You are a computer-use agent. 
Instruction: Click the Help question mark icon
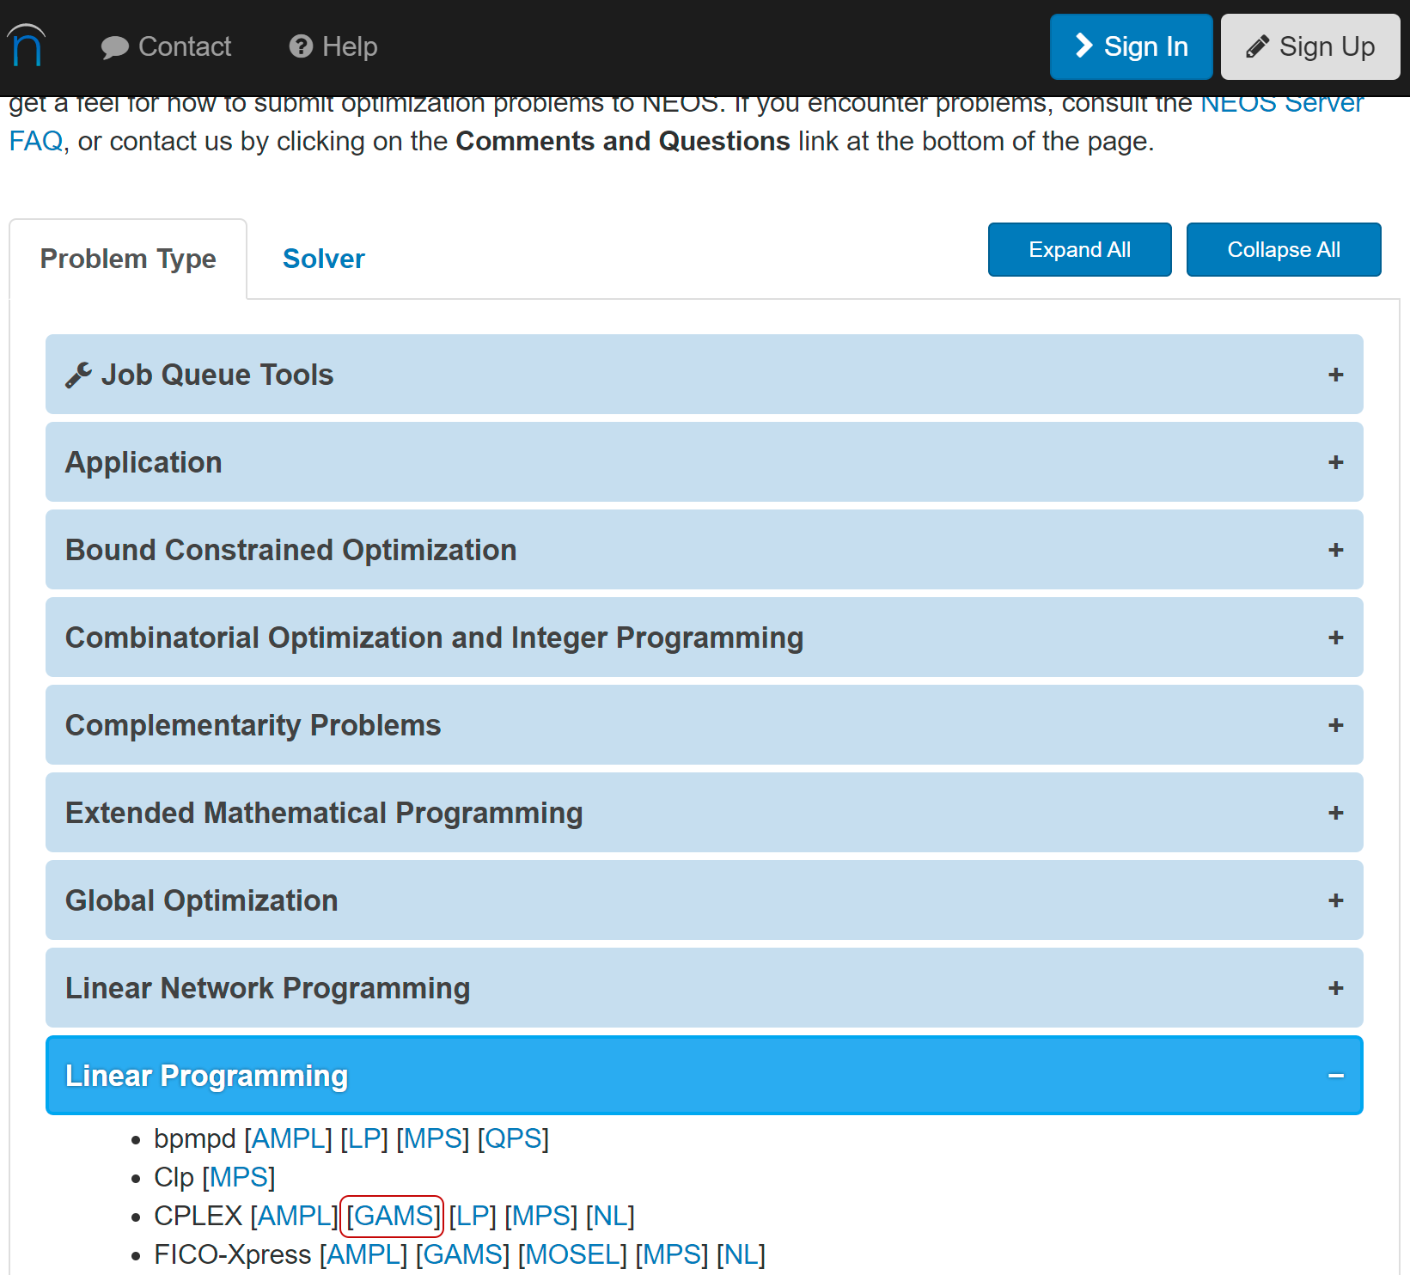[301, 46]
